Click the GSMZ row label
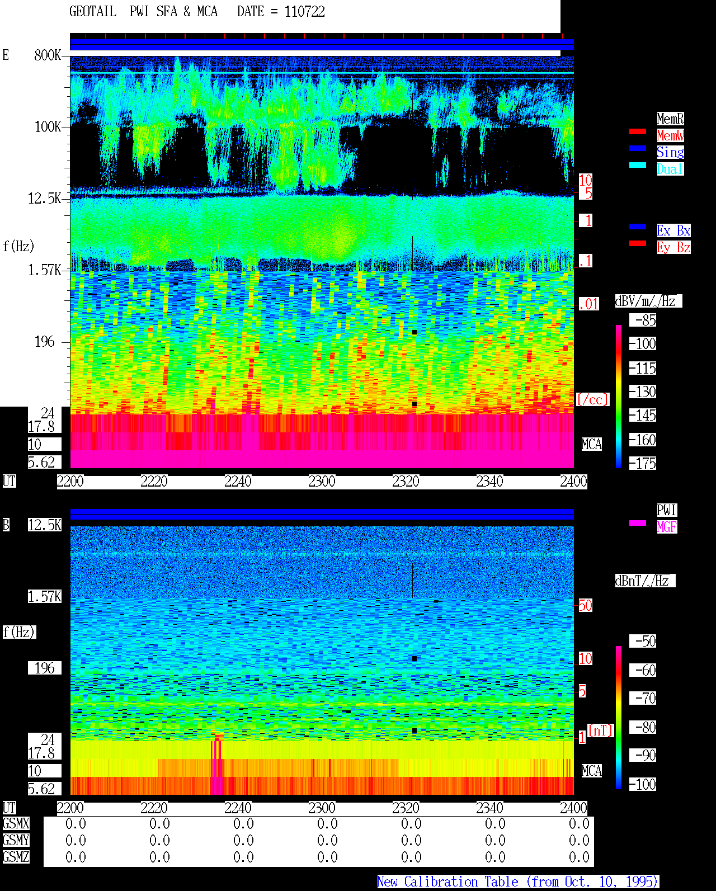Image resolution: width=716 pixels, height=891 pixels. 16,857
